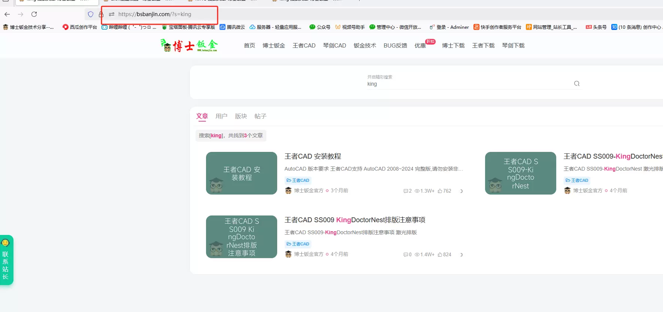
Task: Click the address bar URL bsbanjin.com
Action: (155, 14)
